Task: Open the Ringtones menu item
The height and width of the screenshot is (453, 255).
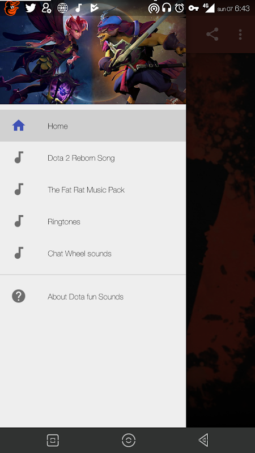Action: click(x=93, y=221)
